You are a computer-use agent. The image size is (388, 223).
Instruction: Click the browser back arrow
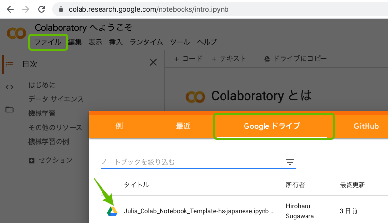[x=10, y=9]
